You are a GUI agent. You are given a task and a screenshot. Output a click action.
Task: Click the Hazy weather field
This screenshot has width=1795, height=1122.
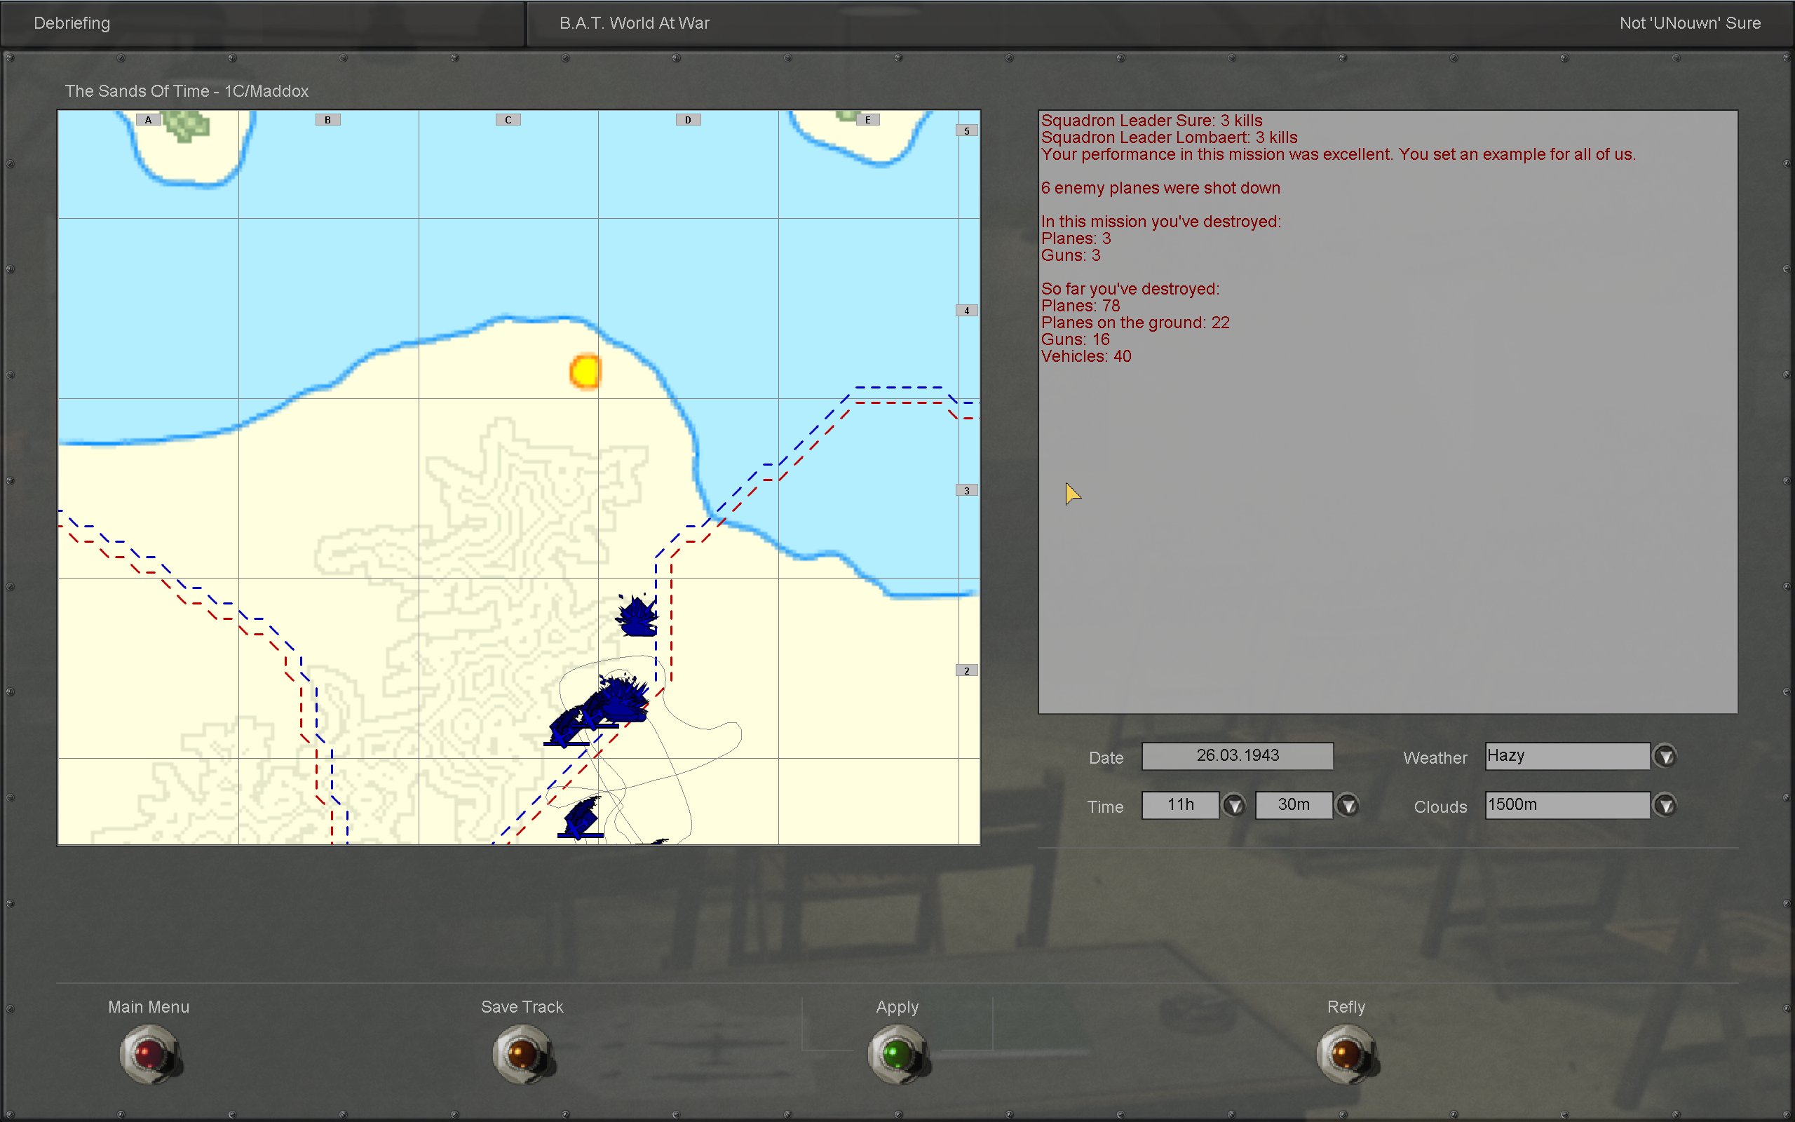(x=1567, y=755)
